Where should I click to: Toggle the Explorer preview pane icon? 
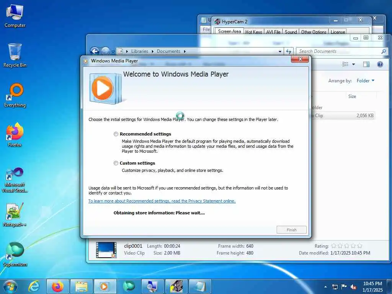366,64
